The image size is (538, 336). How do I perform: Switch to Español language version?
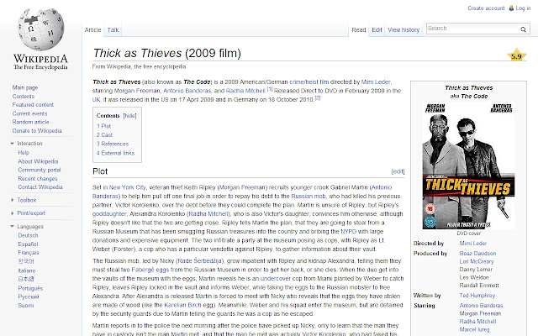(x=28, y=244)
